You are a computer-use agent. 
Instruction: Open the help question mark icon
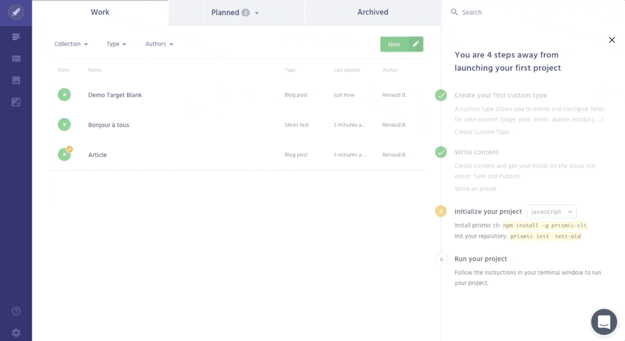coord(16,311)
